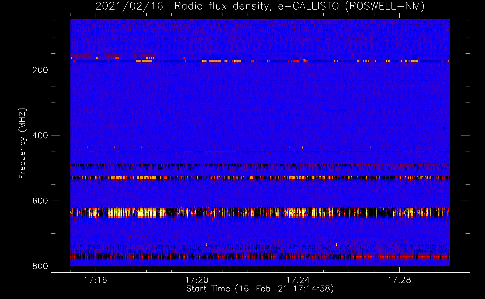Image resolution: width=485 pixels, height=299 pixels.
Task: Click the 400 frequency tick label
Action: (x=40, y=135)
